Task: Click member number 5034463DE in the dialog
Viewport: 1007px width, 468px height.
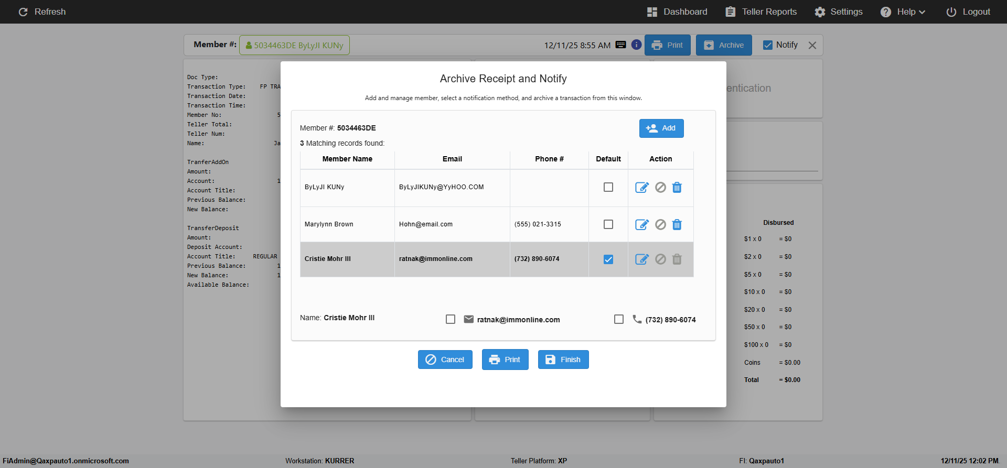Action: pyautogui.click(x=357, y=128)
